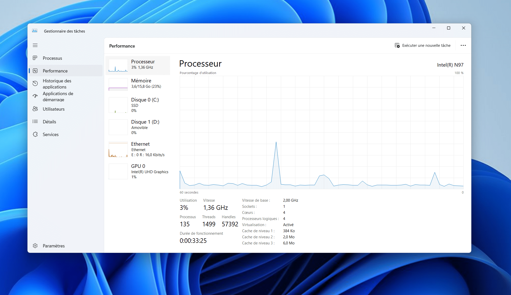The image size is (511, 295).
Task: Click the Processeur mini graph thumbnail
Action: 118,65
